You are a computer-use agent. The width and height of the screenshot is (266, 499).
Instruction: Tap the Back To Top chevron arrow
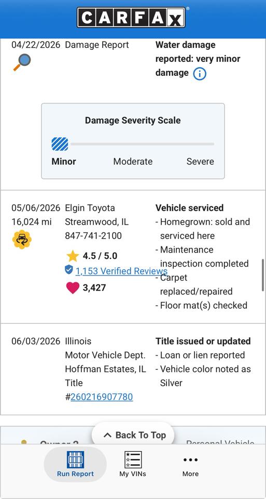pos(108,435)
